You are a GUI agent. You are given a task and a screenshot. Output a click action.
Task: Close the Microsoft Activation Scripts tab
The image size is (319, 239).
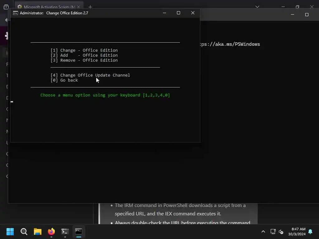(x=78, y=7)
